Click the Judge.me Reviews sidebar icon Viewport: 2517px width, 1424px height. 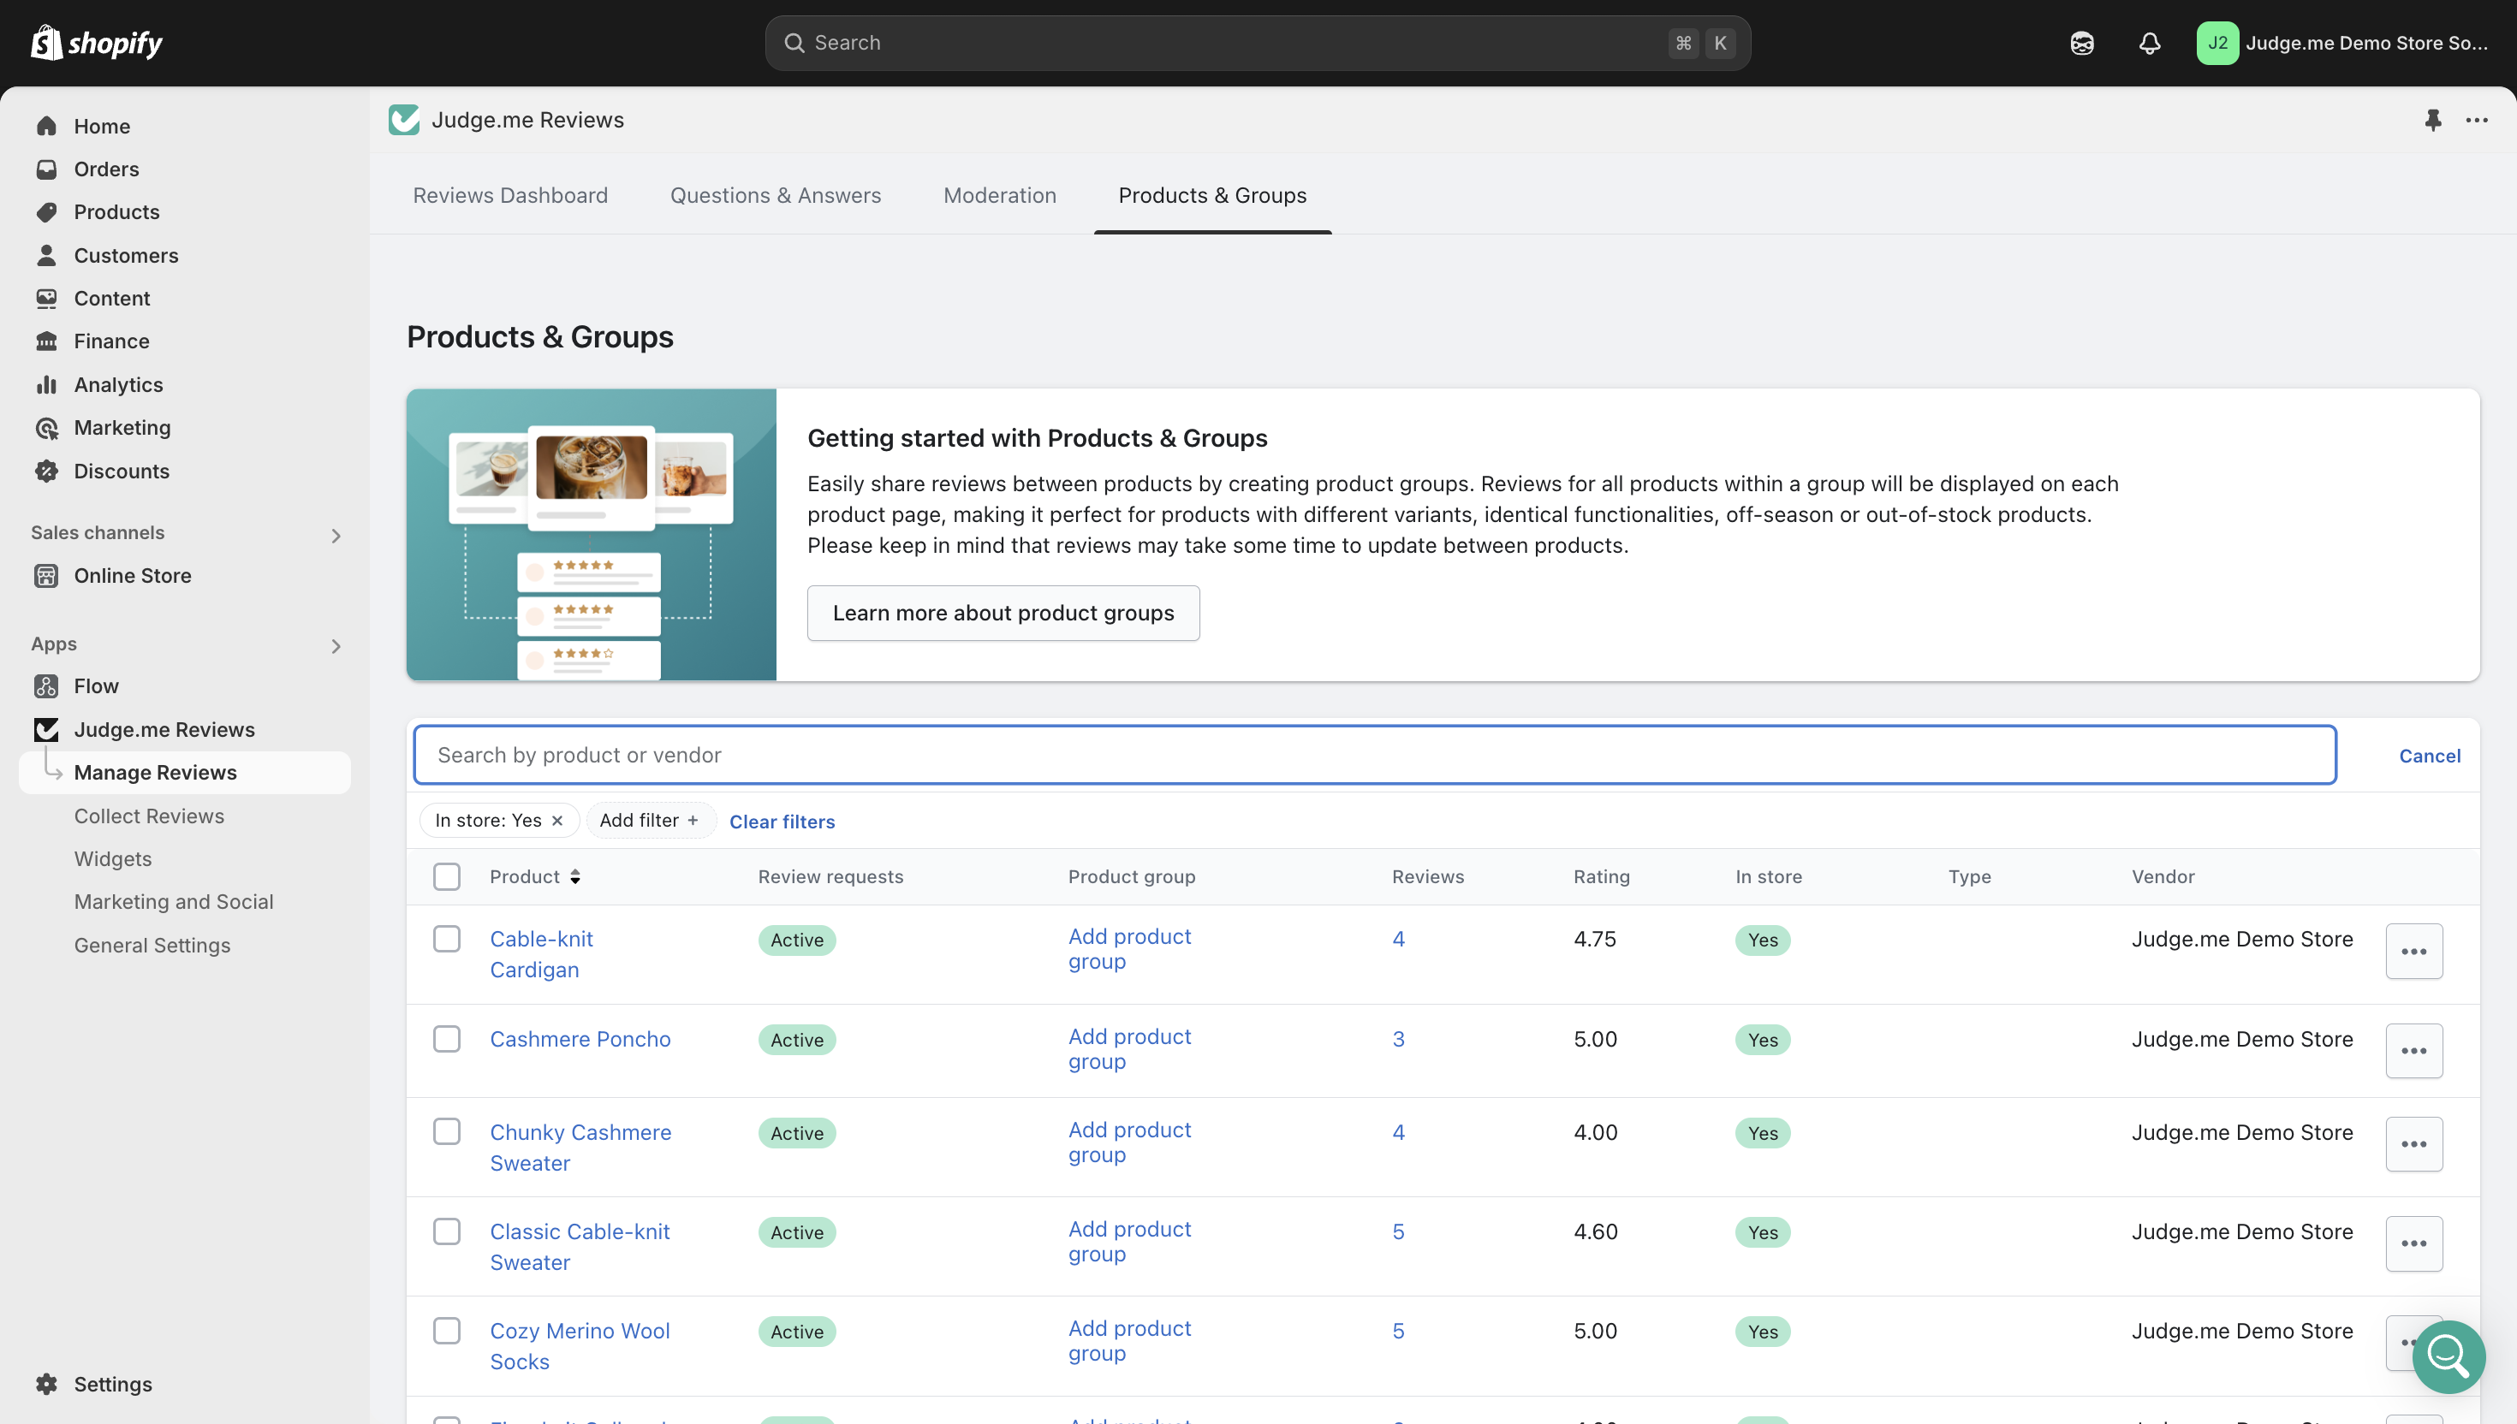[46, 728]
